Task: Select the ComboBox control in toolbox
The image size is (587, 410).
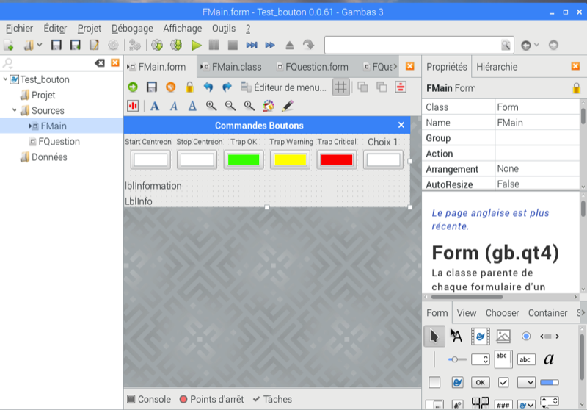Action: pos(526,382)
